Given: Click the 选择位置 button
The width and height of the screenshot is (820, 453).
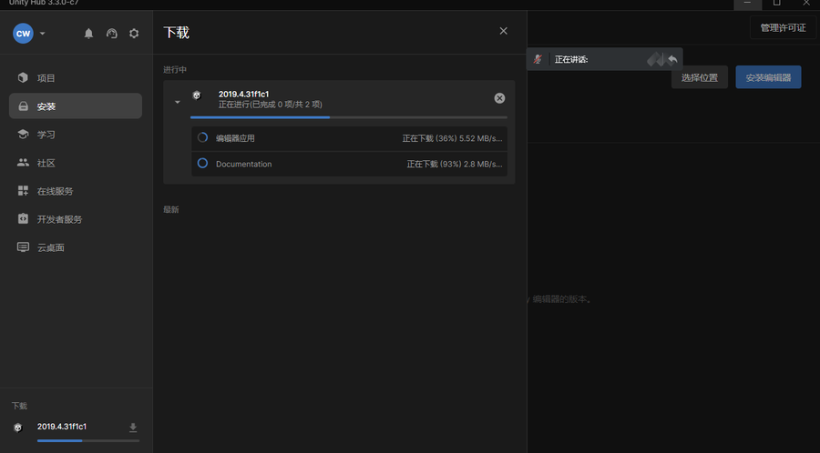Looking at the screenshot, I should tap(699, 79).
